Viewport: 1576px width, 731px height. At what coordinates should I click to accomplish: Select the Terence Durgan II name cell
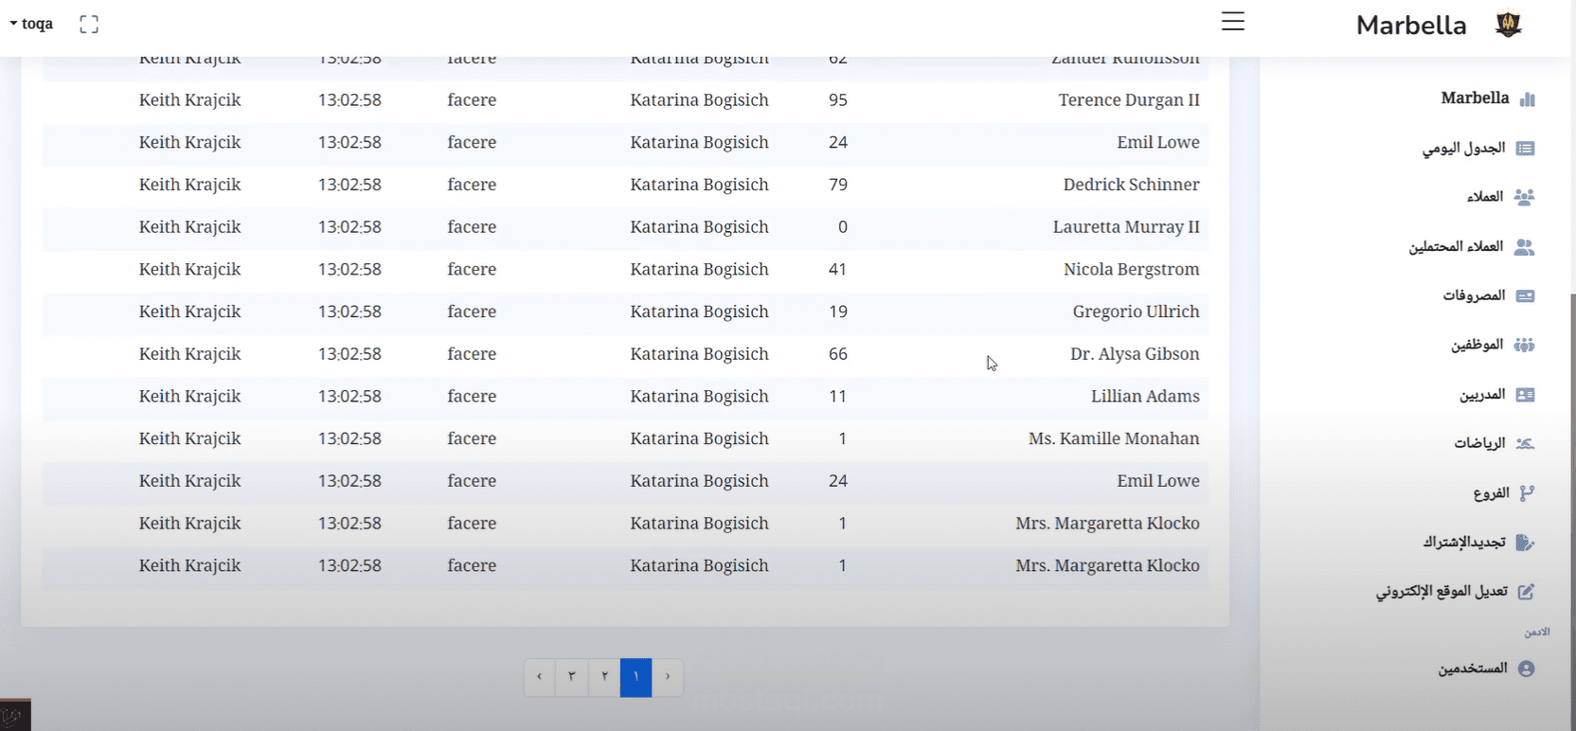click(1129, 100)
